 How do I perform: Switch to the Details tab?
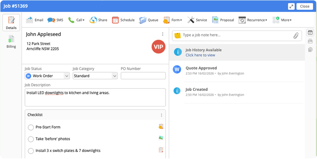11,22
